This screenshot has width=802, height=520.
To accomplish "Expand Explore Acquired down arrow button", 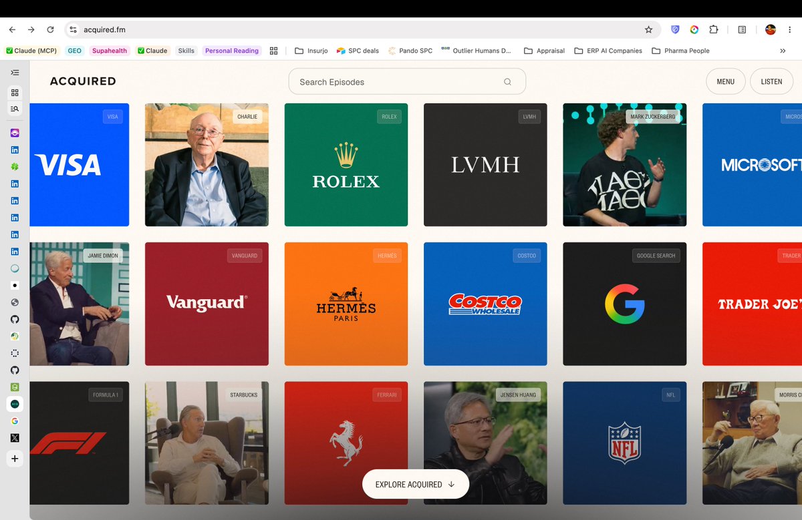I will tap(416, 485).
